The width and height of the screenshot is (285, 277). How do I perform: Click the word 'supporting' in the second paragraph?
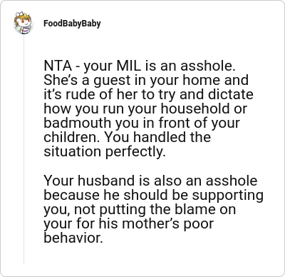click(228, 196)
